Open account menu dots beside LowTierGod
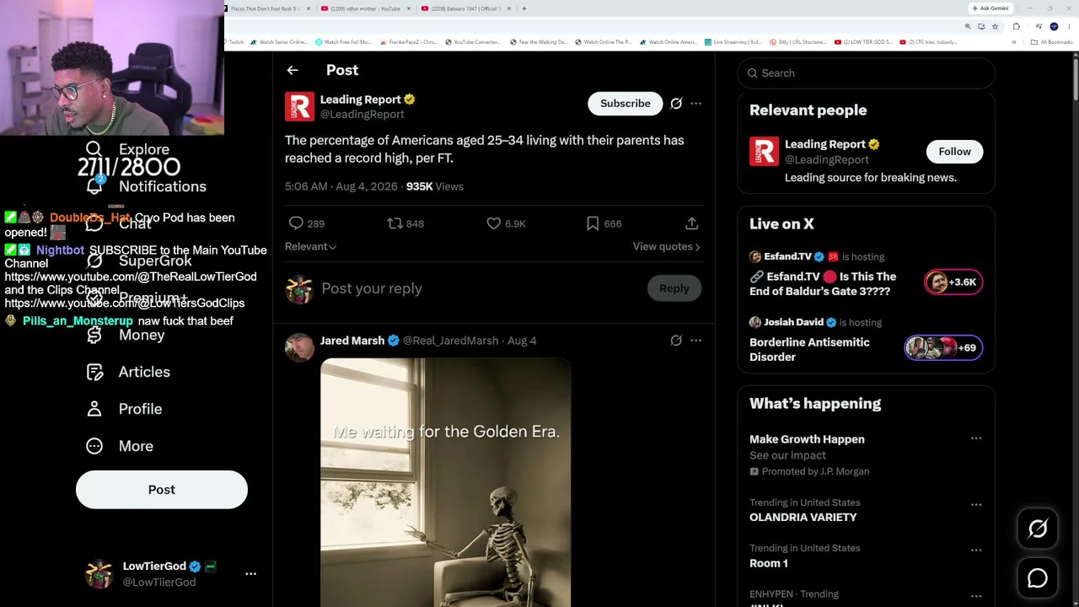This screenshot has width=1079, height=607. [250, 573]
